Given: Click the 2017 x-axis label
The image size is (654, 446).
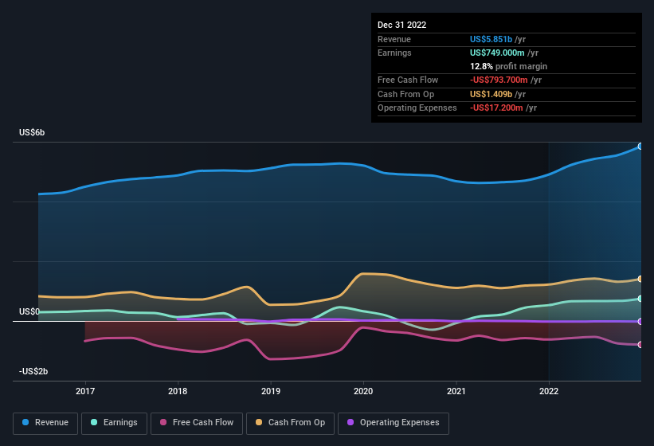Looking at the screenshot, I should pos(85,391).
